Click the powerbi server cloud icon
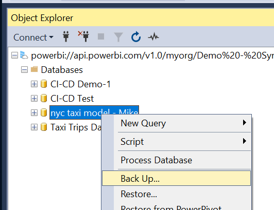 click(x=24, y=55)
